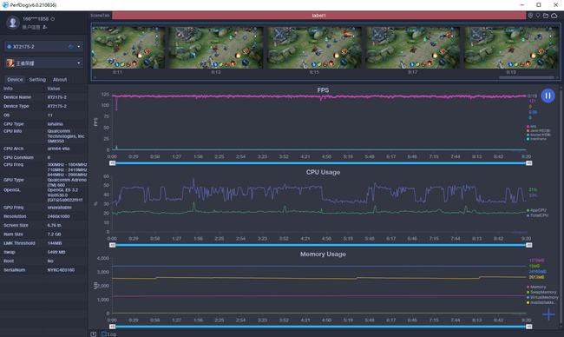Select the first gameplay screenshot thumbnail
Image resolution: width=564 pixels, height=337 pixels.
(128, 48)
